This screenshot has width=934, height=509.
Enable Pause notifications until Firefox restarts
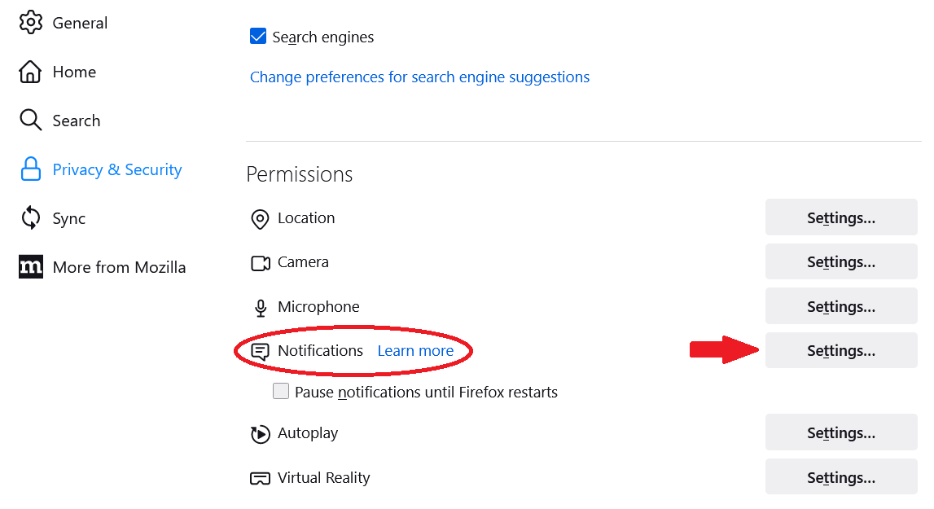[x=281, y=391]
